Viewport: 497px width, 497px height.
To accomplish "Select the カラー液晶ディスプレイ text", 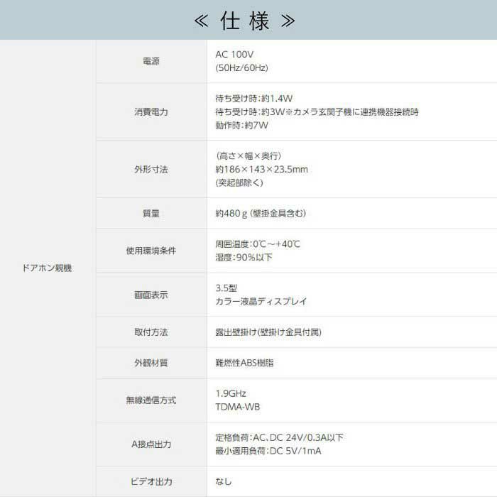I will click(x=261, y=302).
